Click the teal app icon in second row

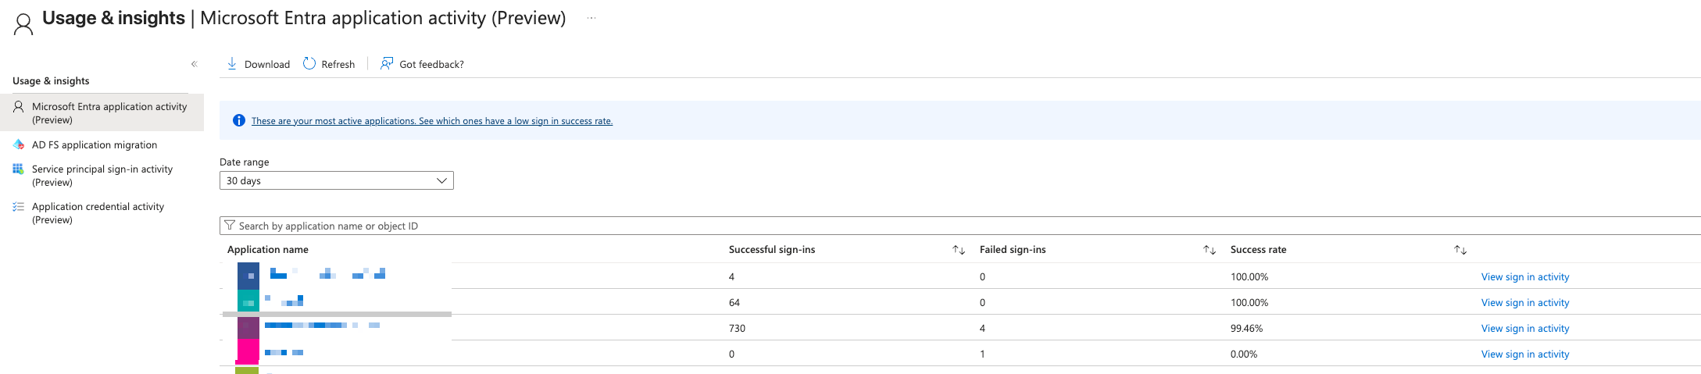point(248,301)
